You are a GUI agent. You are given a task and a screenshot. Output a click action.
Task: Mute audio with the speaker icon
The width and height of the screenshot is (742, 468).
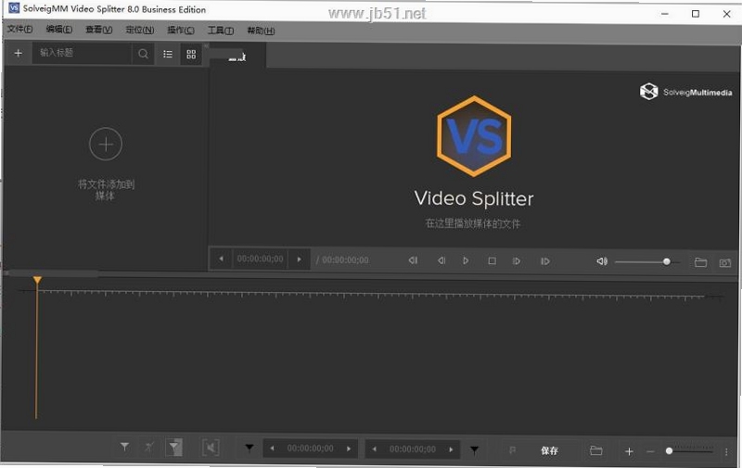point(601,261)
